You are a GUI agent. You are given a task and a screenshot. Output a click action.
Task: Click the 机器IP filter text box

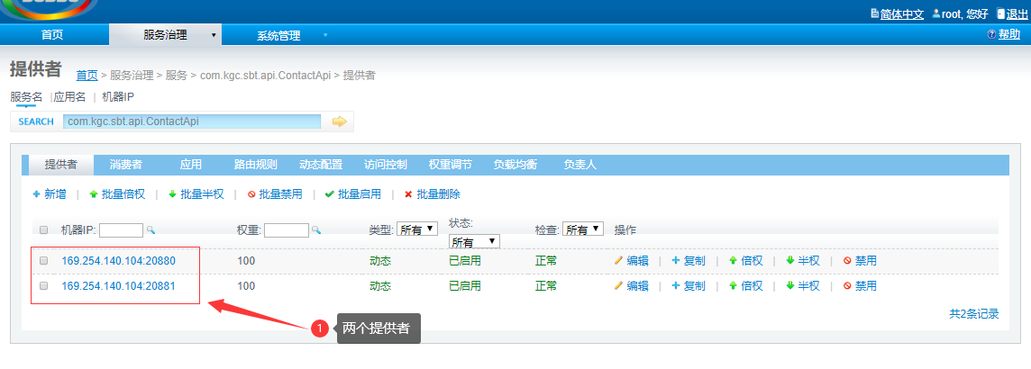coord(121,229)
